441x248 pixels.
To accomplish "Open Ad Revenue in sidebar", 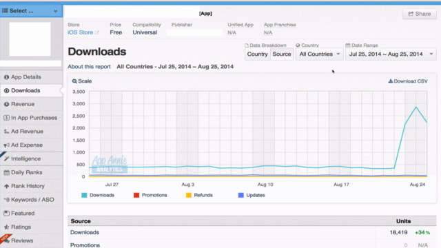I will (32, 132).
